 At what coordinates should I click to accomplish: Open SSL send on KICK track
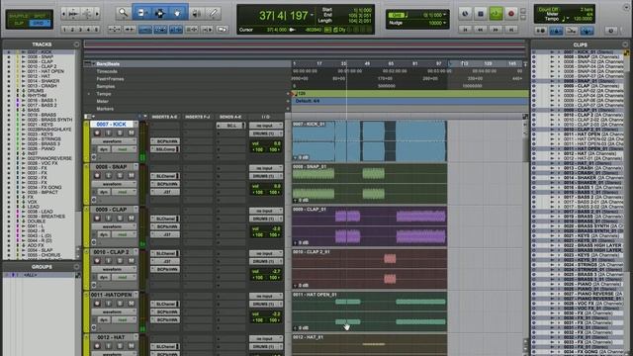point(230,126)
